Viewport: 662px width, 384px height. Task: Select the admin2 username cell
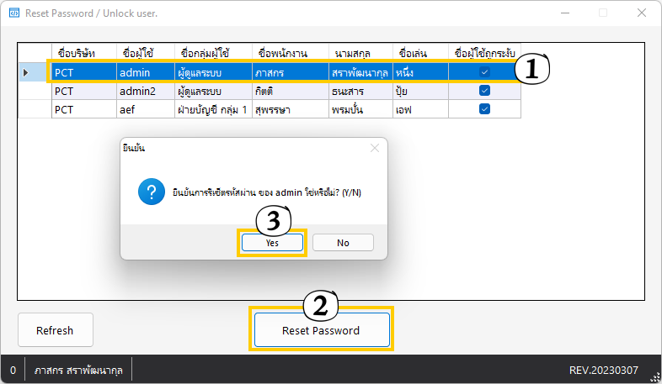[143, 91]
